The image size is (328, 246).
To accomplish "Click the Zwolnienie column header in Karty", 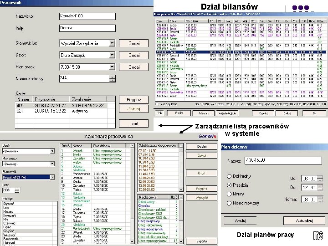I will [x=88, y=99].
